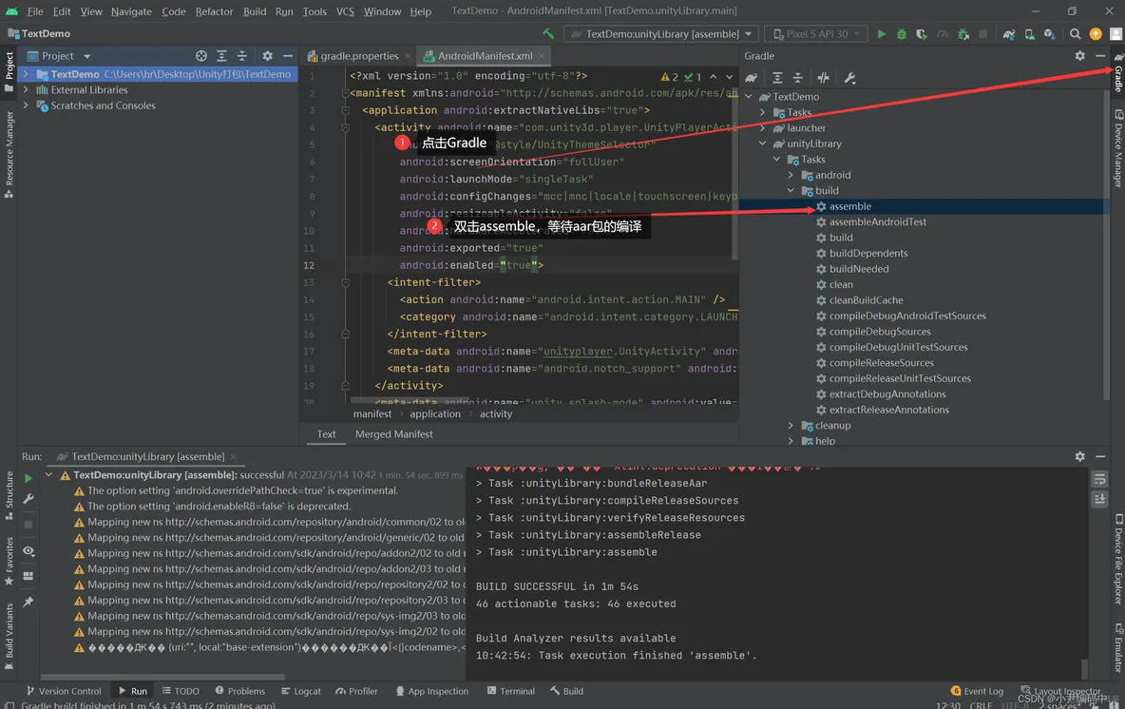
Task: Open Event Log from status bar
Action: pos(977,691)
